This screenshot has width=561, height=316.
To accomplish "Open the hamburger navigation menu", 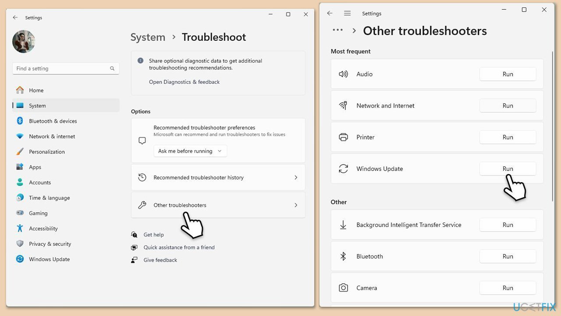I will point(347,13).
